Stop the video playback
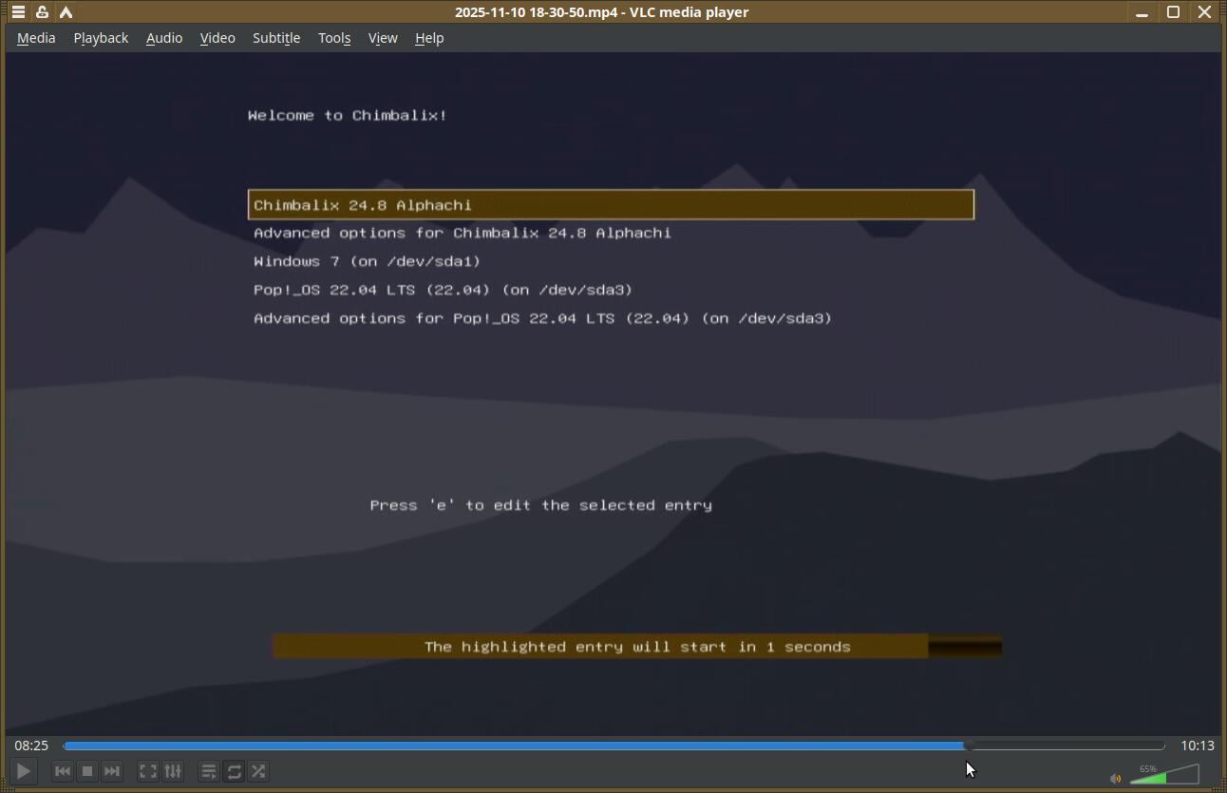 coord(87,771)
